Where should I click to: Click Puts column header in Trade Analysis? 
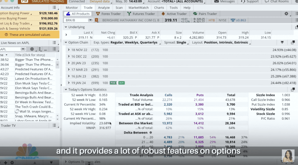pos(200,95)
